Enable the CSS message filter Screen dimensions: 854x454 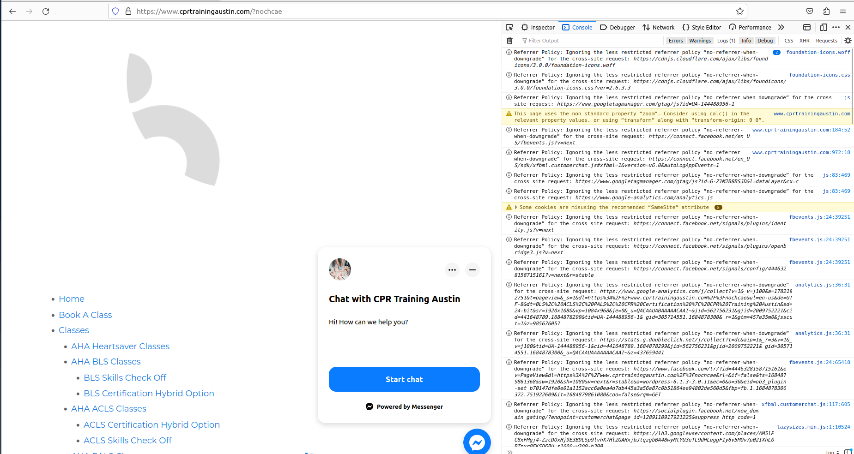[789, 41]
